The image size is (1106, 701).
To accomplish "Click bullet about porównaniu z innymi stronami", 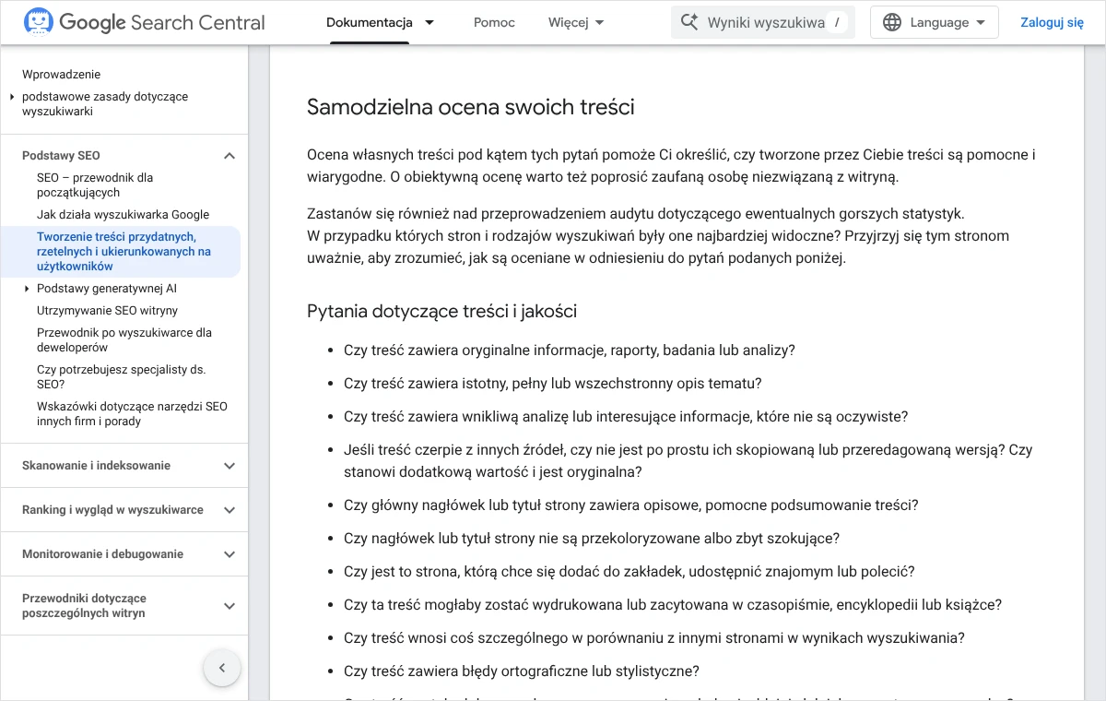I will click(x=654, y=638).
